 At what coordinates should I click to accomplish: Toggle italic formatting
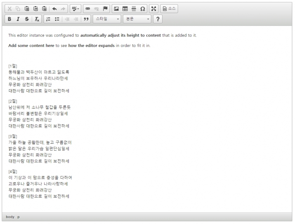tap(18, 19)
